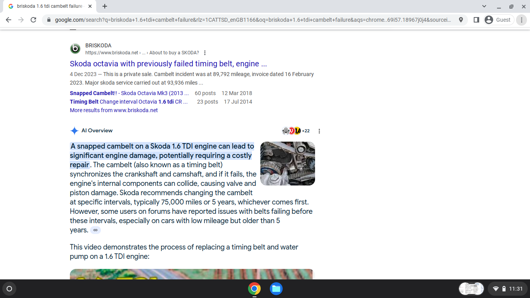
Task: Open a new browser tab
Action: [x=105, y=6]
